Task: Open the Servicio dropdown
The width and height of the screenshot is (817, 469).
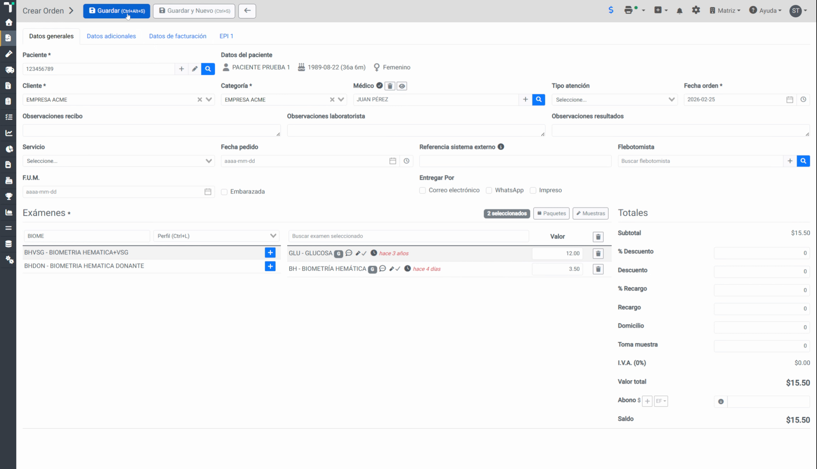Action: 118,161
